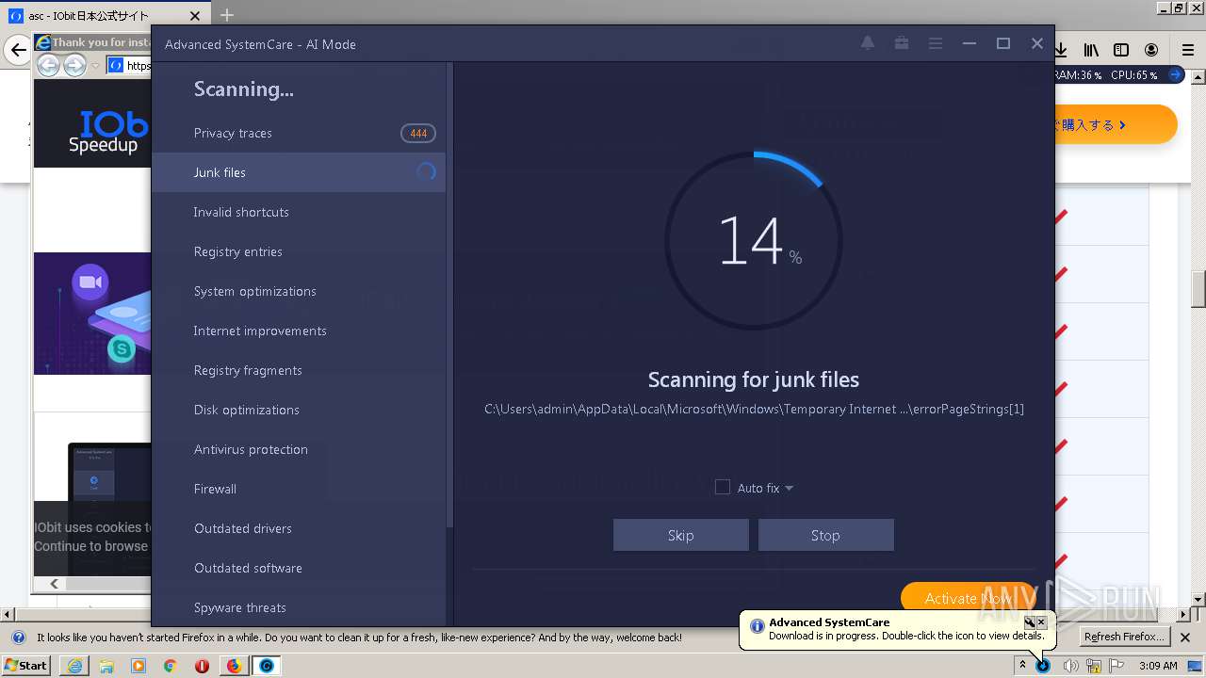
Task: Click the Action Center flag icon
Action: 1116,666
